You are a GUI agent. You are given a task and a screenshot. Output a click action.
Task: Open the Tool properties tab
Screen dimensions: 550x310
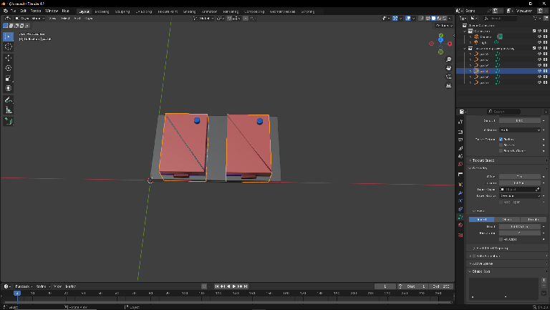tap(460, 122)
